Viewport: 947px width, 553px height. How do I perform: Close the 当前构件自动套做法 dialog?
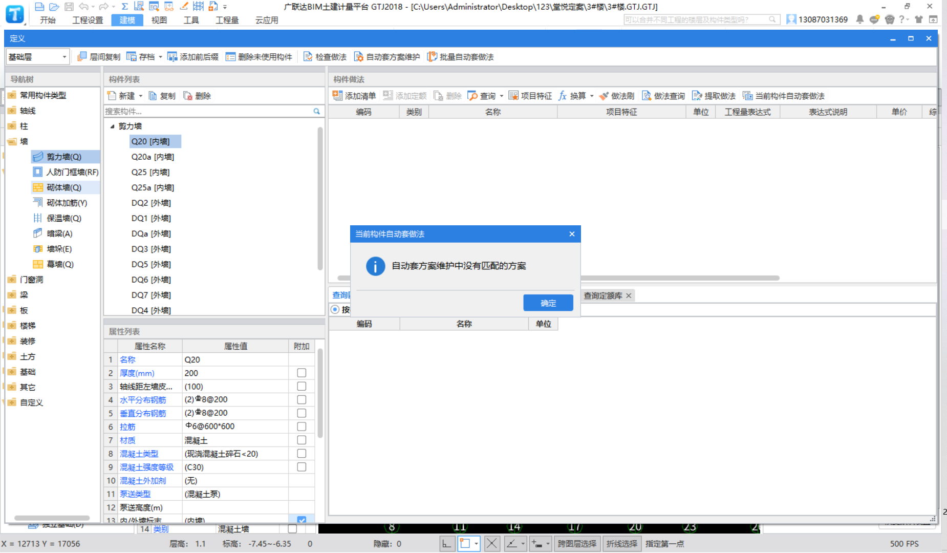(572, 234)
